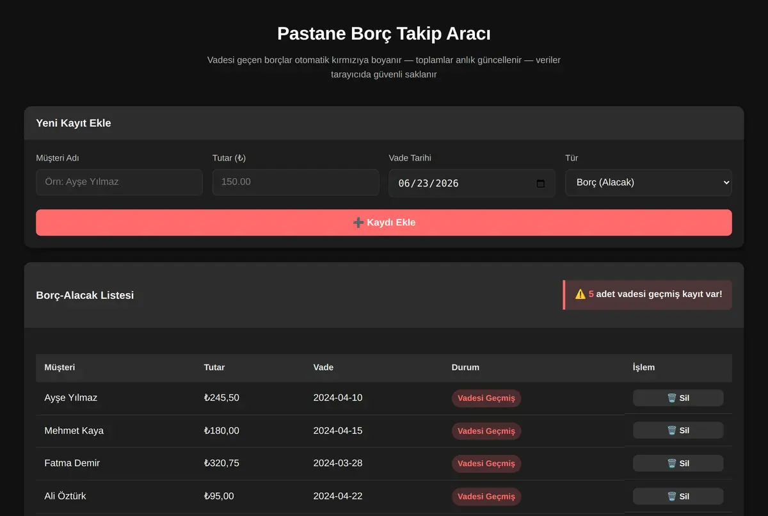Delete Fatma Demir record with Sil
The height and width of the screenshot is (516, 768).
click(x=678, y=463)
